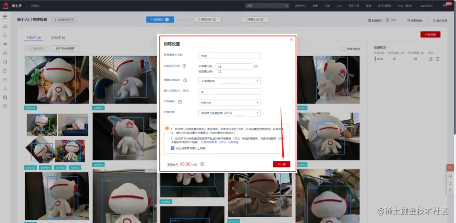456x223 pixels.
Task: Click the help icon right of the 0.8 field
Action: click(256, 66)
